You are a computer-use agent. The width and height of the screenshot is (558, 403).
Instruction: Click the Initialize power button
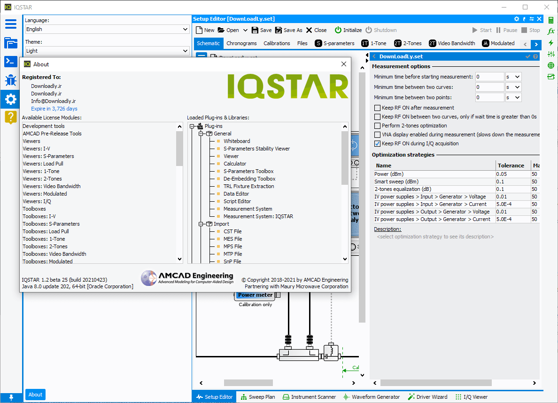pos(348,30)
